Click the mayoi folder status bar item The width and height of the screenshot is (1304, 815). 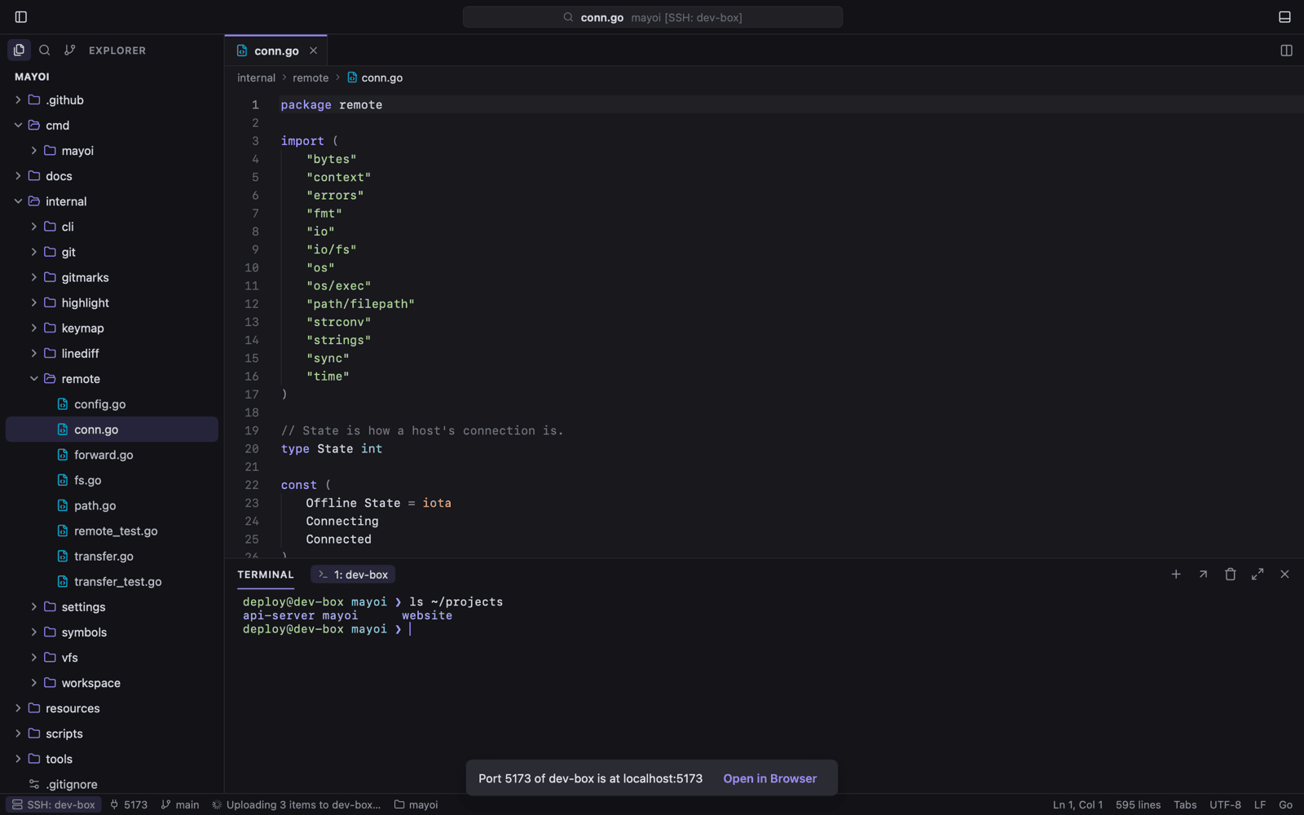coord(416,804)
